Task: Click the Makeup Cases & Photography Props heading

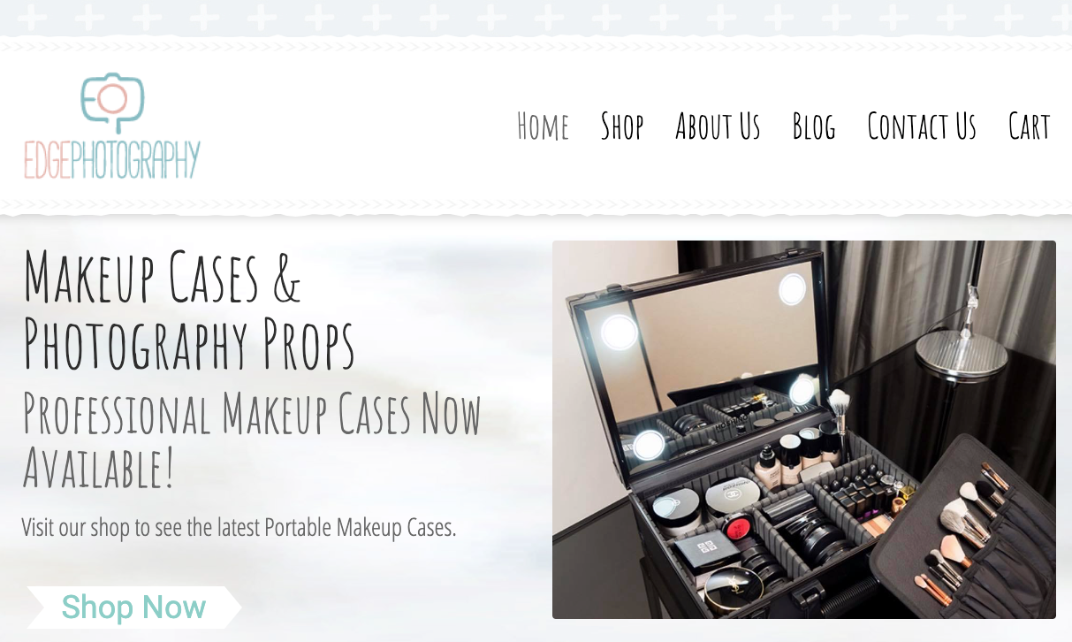Action: pyautogui.click(x=189, y=310)
